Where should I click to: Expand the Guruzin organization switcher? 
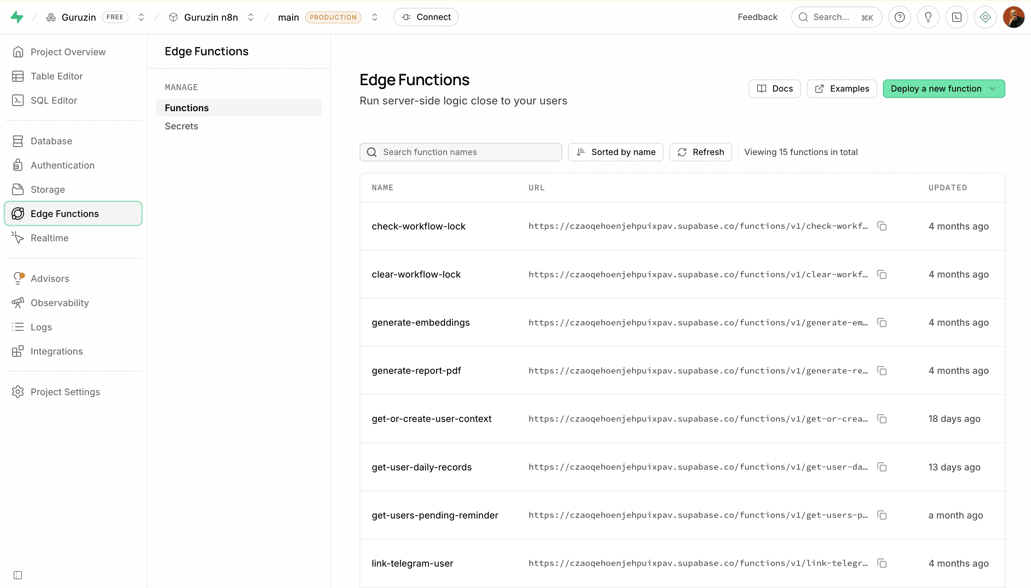pyautogui.click(x=141, y=17)
